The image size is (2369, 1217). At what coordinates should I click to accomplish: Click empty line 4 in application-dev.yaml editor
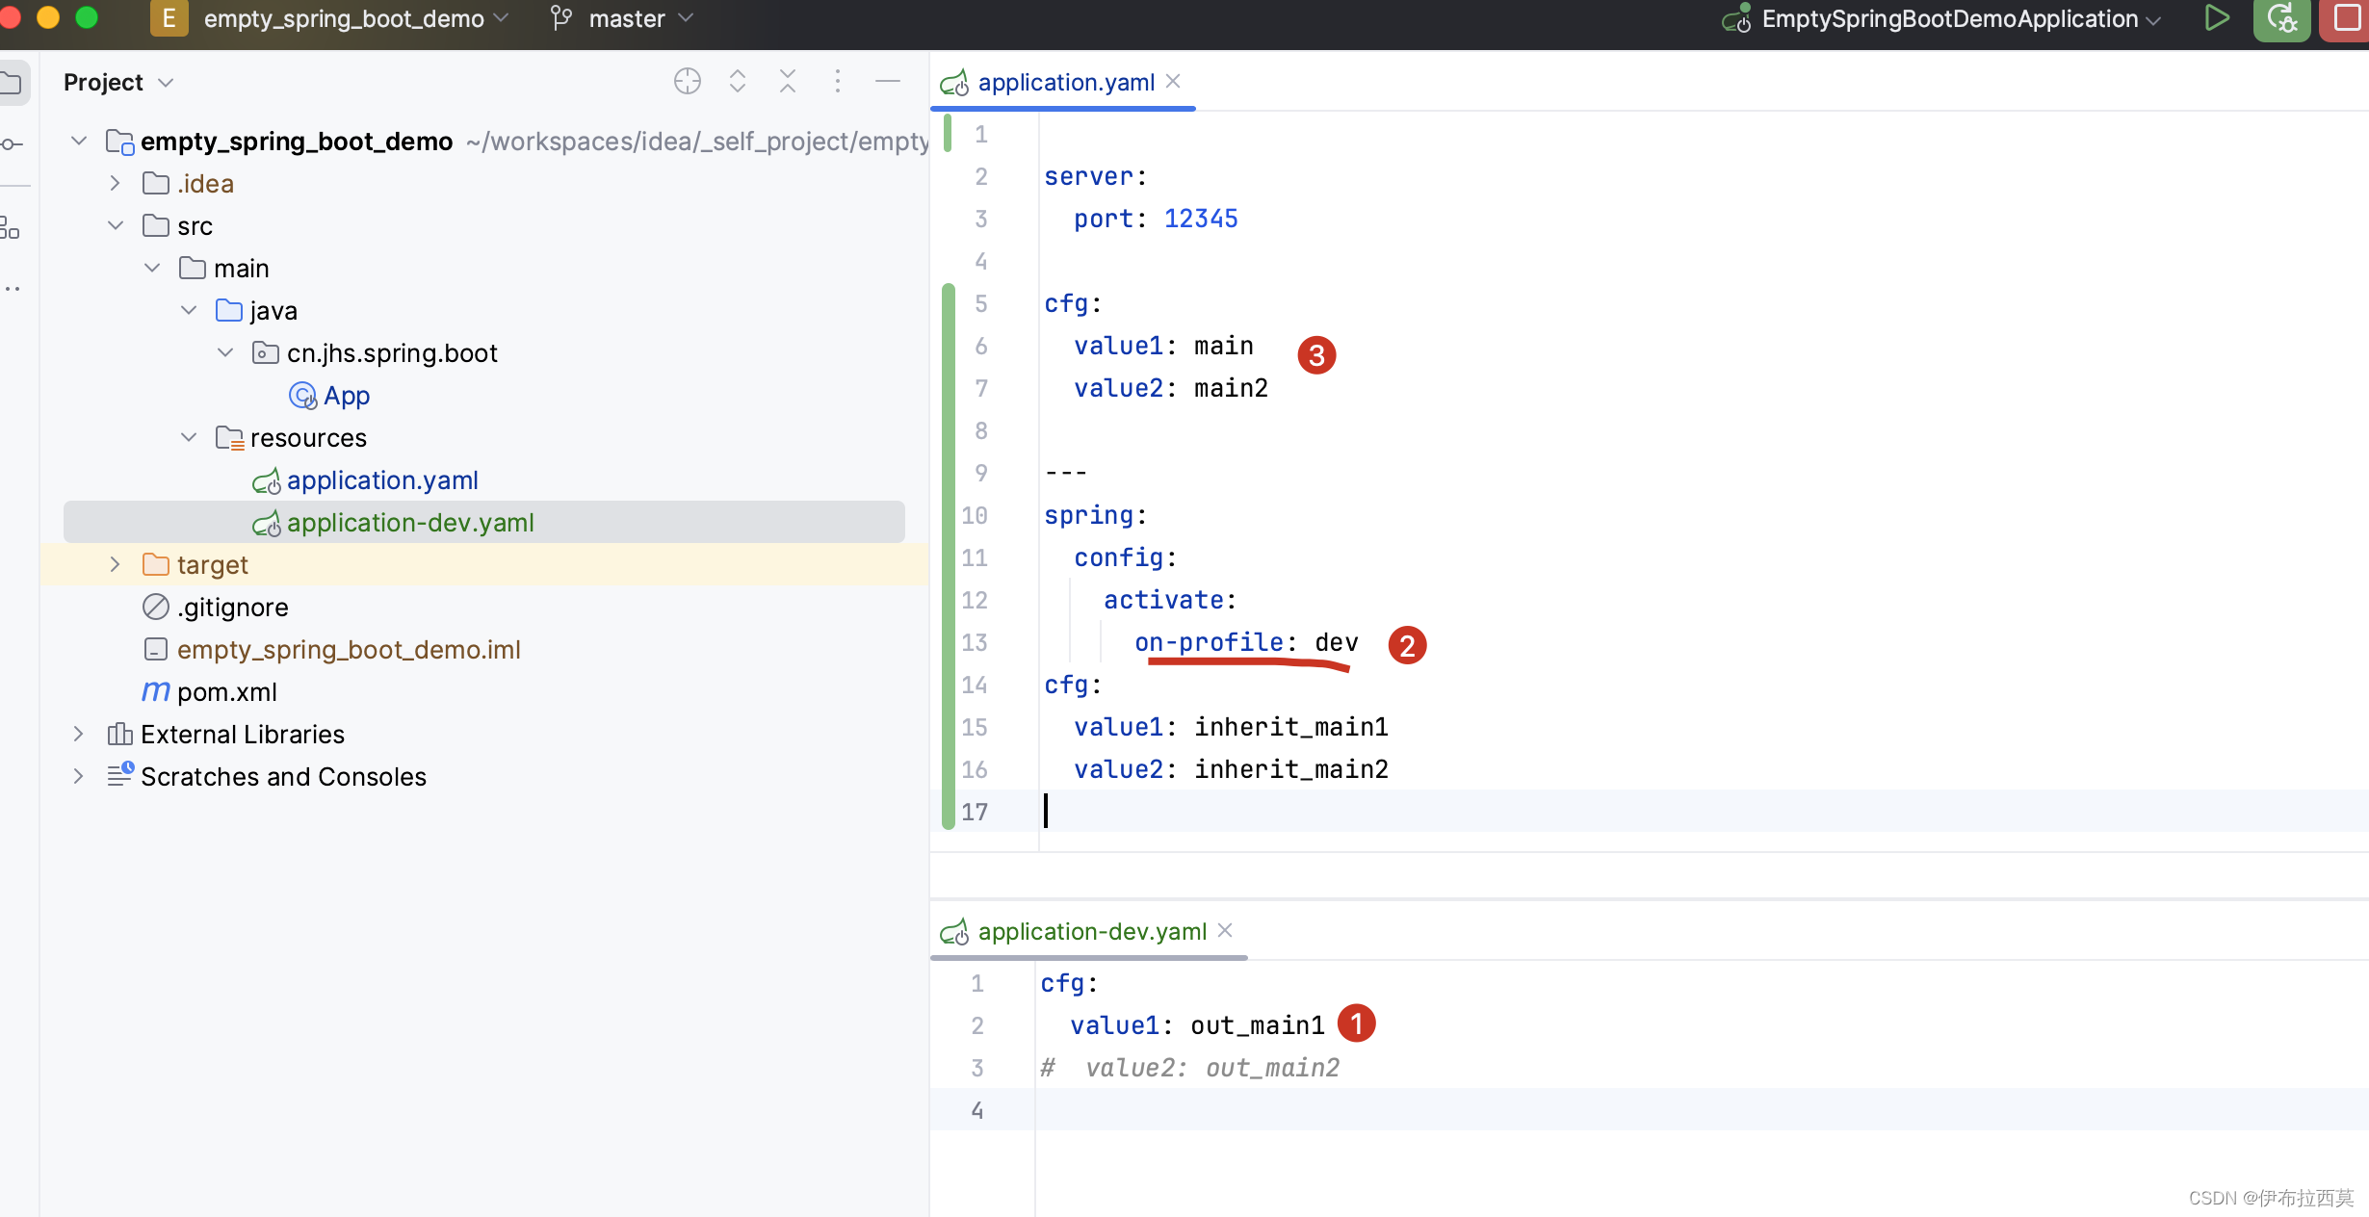pyautogui.click(x=1701, y=1110)
